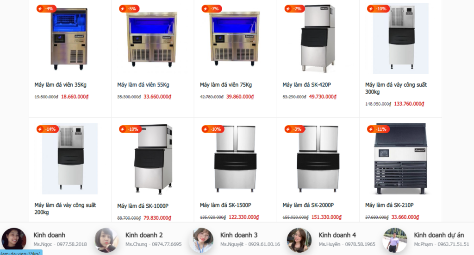
Task: Select the Máy làm đá SK-1500P product image
Action: [235, 159]
